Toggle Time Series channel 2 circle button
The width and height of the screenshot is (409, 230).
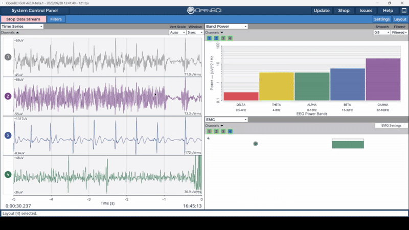8,96
